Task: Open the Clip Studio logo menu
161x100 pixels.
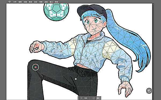Action: [x=9, y=2]
